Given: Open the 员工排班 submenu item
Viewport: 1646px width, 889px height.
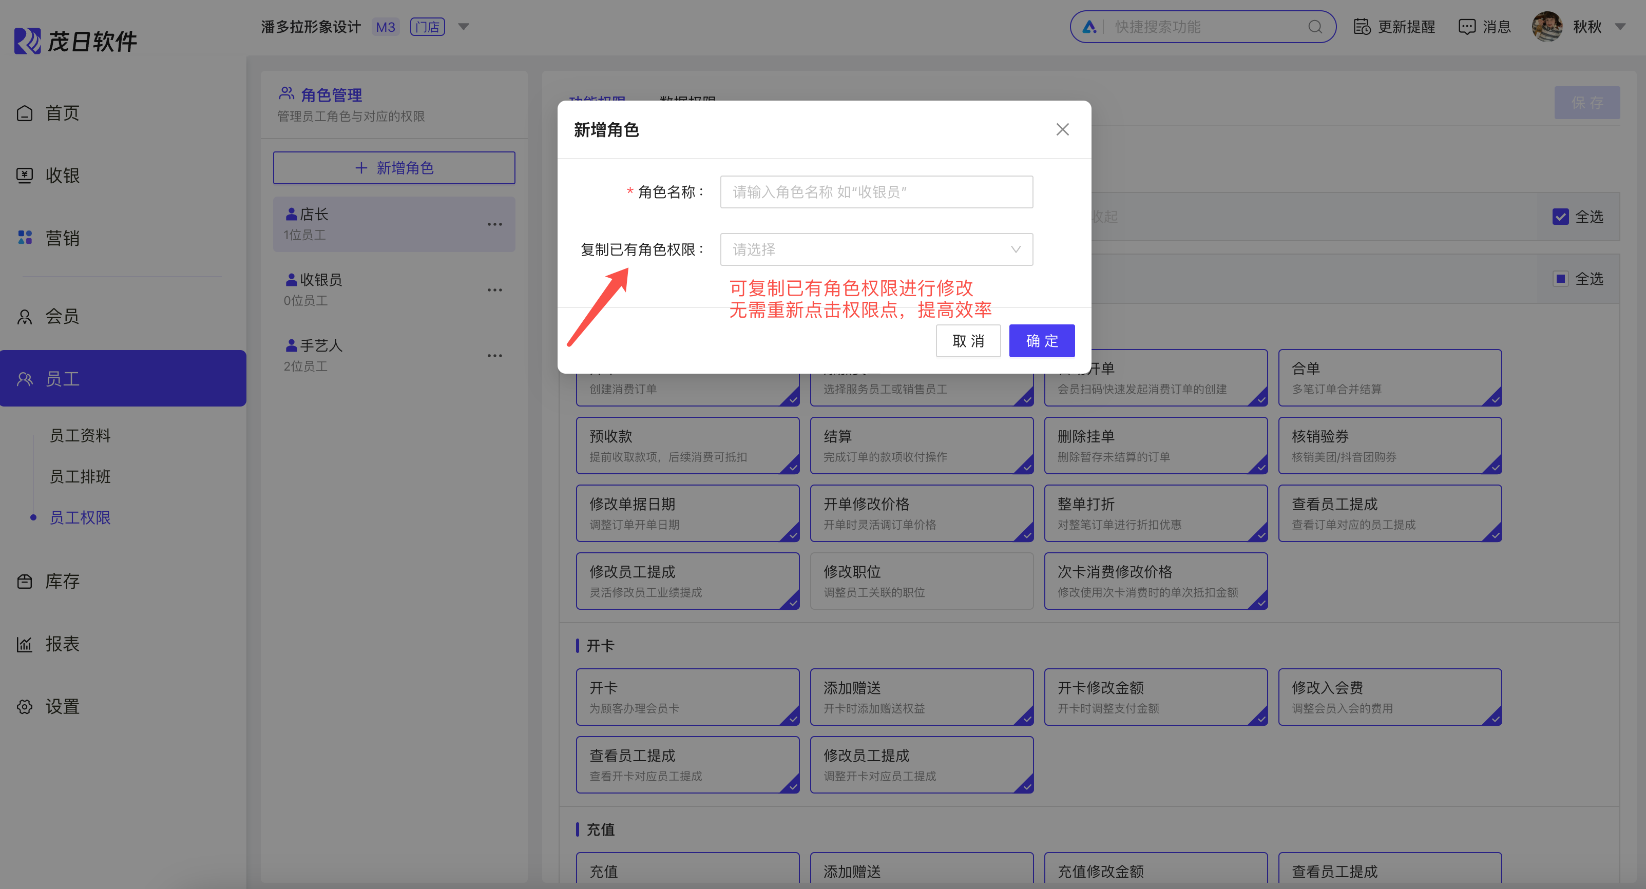Looking at the screenshot, I should pos(80,476).
